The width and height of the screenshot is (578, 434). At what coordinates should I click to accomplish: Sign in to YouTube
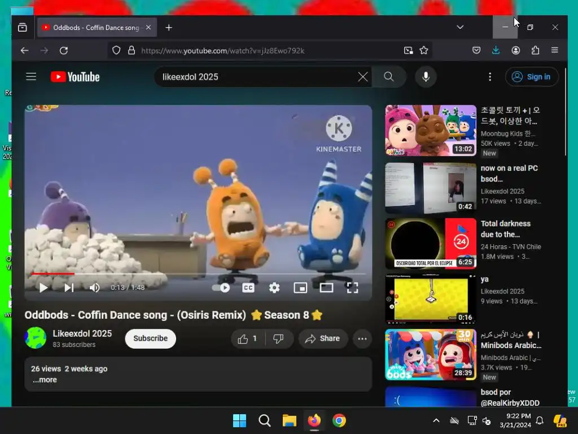[532, 77]
